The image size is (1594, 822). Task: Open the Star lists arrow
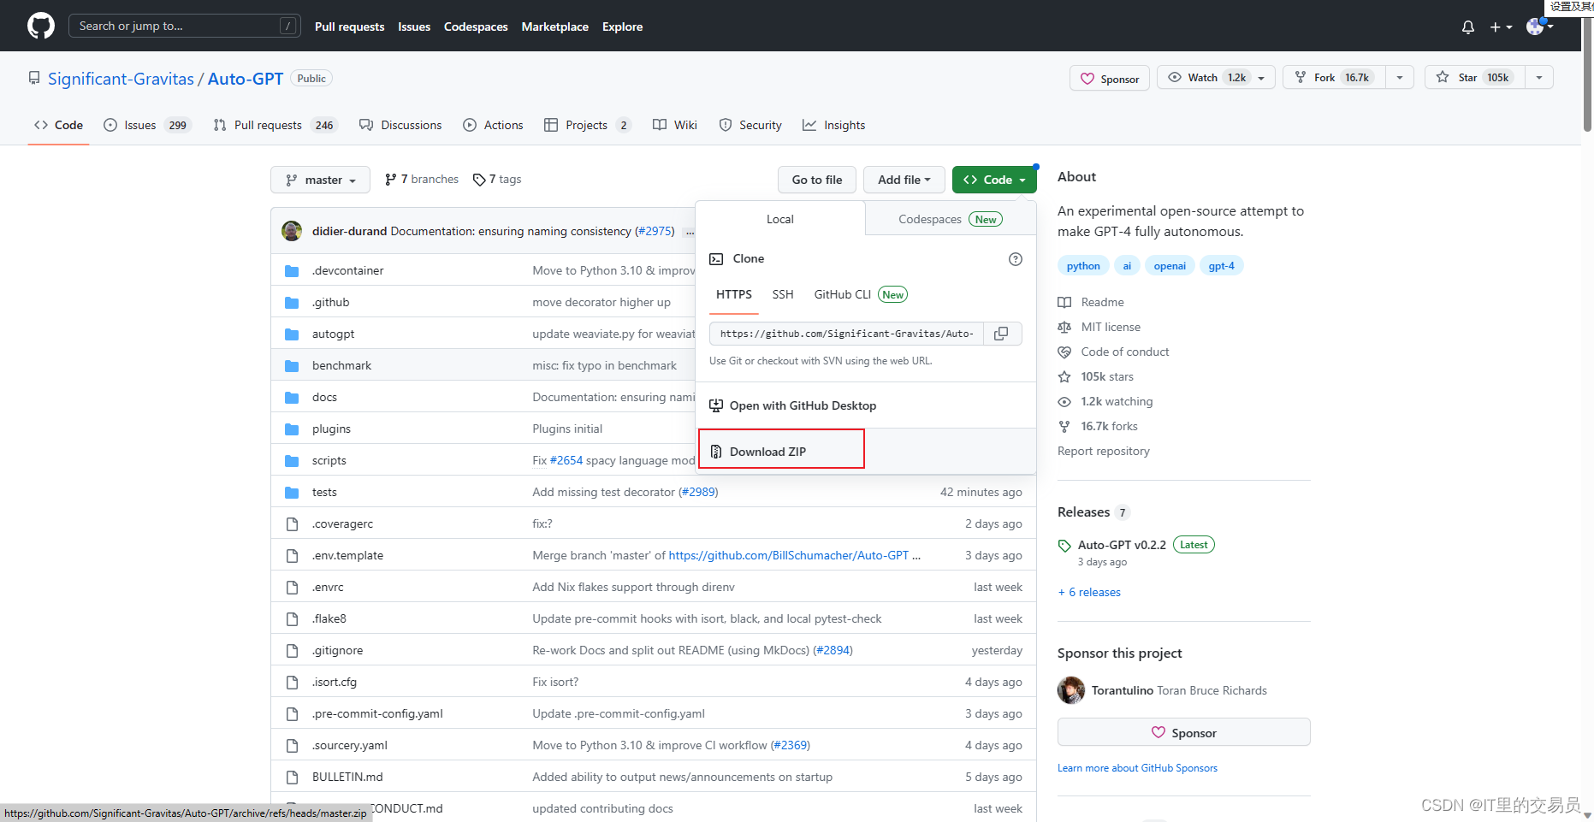click(x=1539, y=78)
